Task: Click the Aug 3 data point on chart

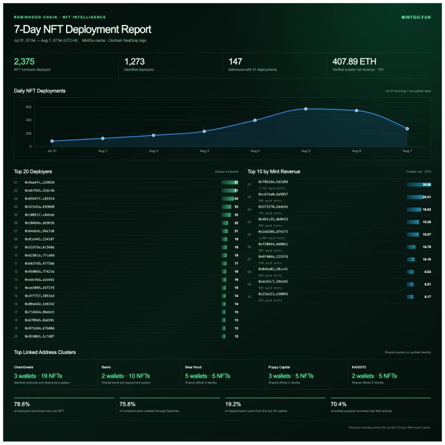Action: [x=204, y=132]
